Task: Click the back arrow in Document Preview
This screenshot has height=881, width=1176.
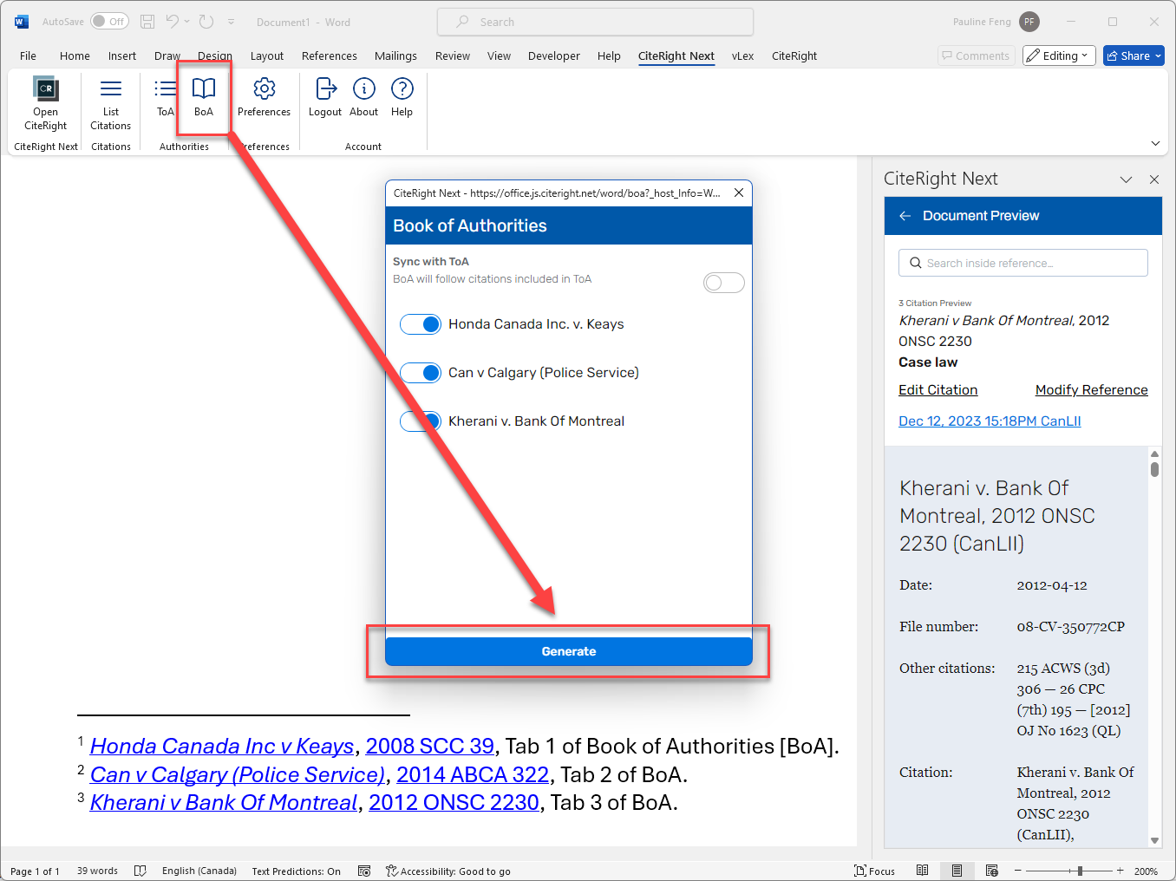Action: point(905,216)
